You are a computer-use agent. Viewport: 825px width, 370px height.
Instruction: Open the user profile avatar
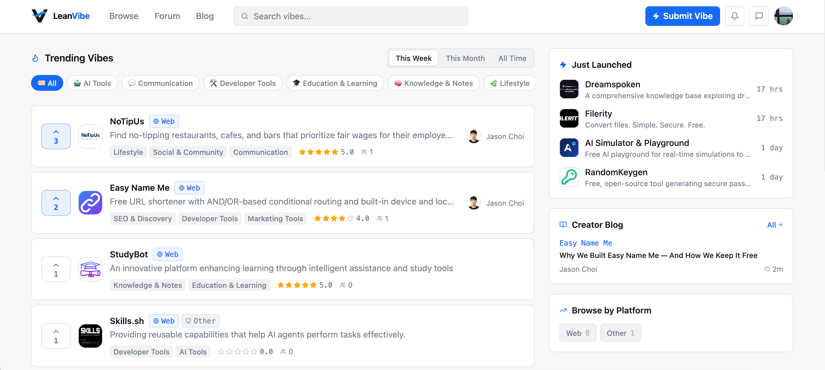[x=783, y=16]
